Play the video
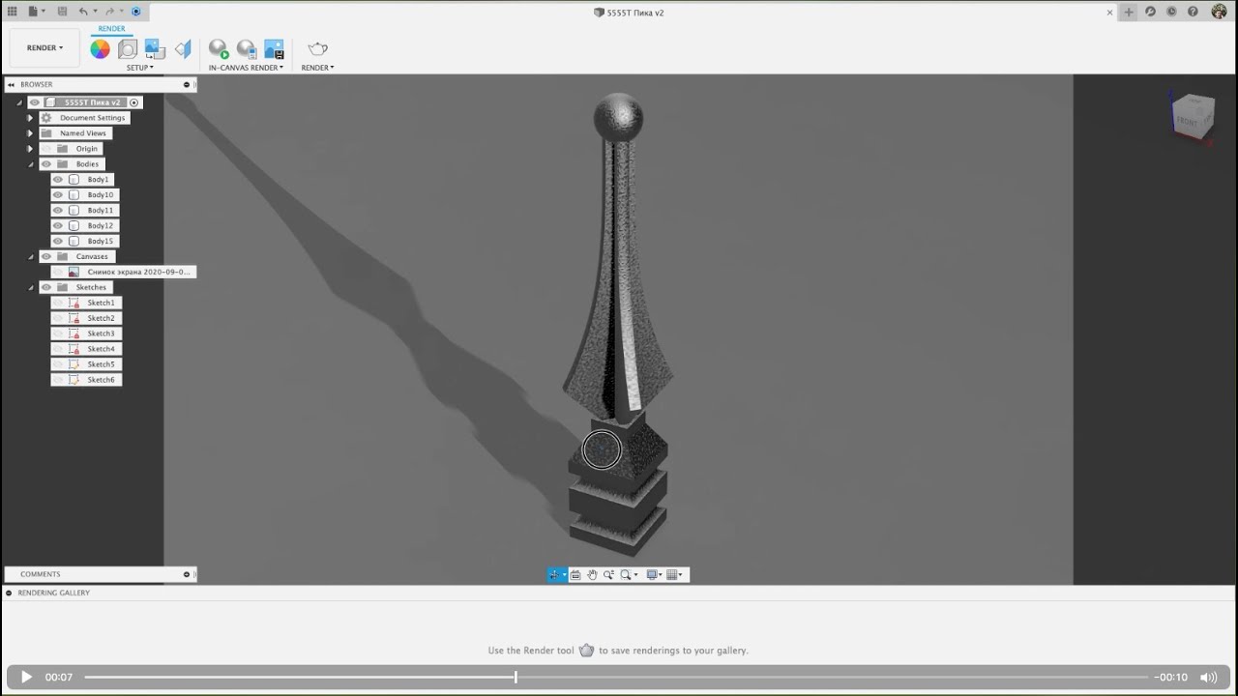 [x=26, y=677]
